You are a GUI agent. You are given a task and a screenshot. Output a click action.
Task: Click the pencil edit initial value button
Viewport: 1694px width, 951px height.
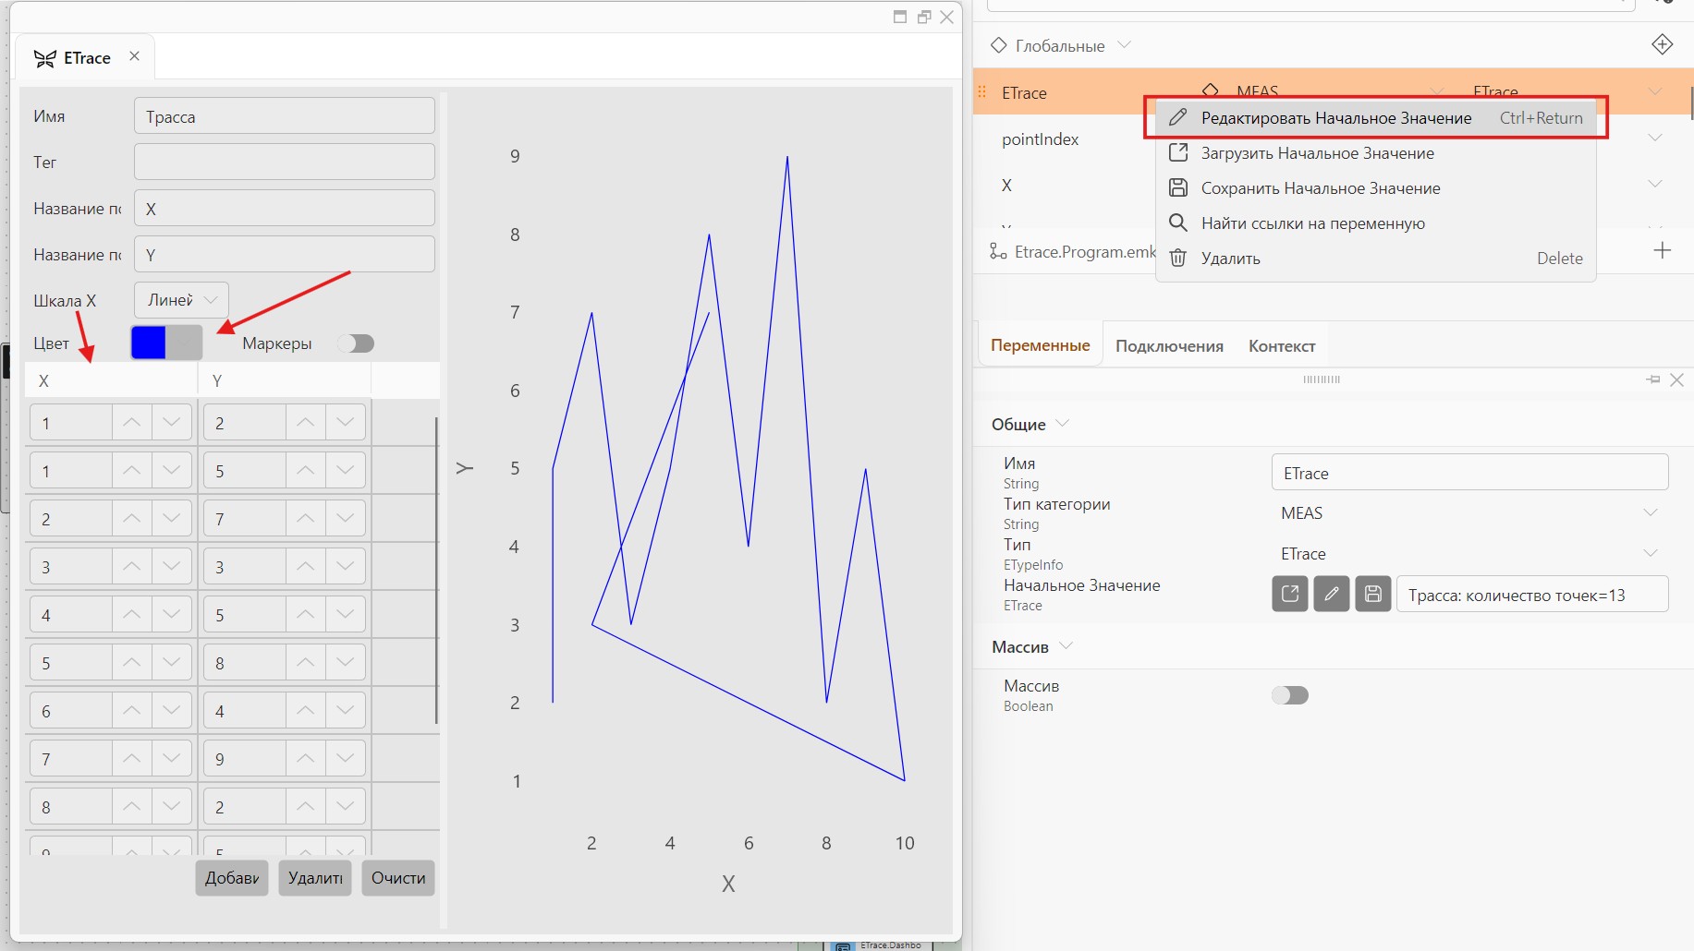[1332, 594]
